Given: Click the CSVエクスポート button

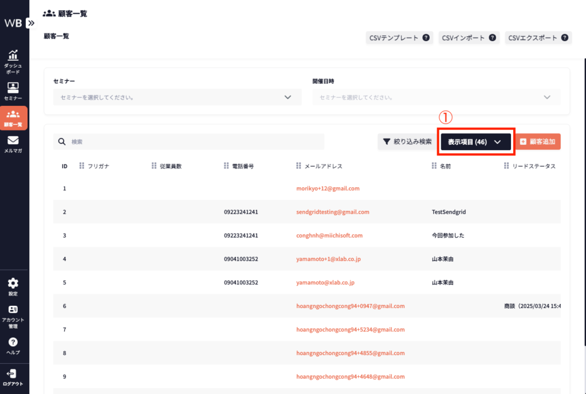Looking at the screenshot, I should pos(537,38).
